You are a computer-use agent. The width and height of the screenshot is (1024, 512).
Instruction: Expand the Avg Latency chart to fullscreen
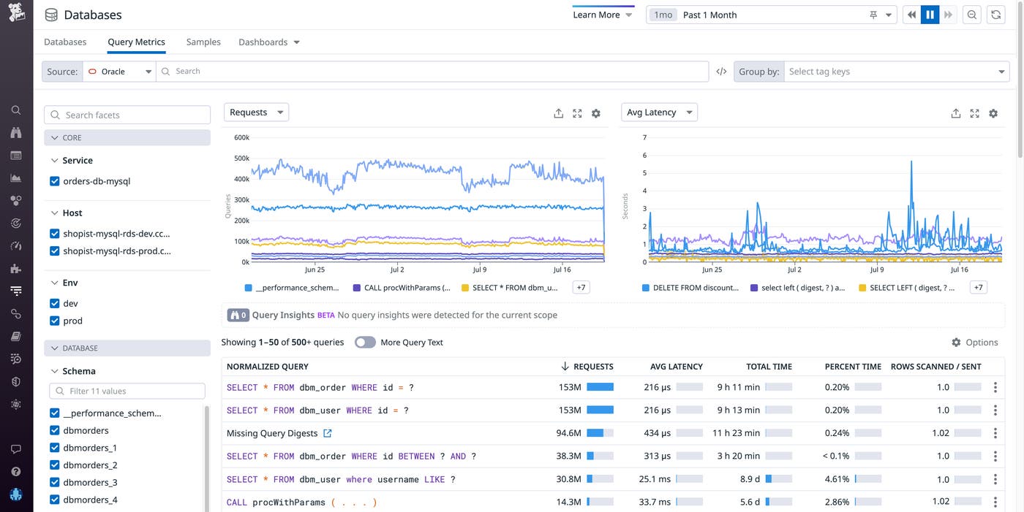coord(974,112)
